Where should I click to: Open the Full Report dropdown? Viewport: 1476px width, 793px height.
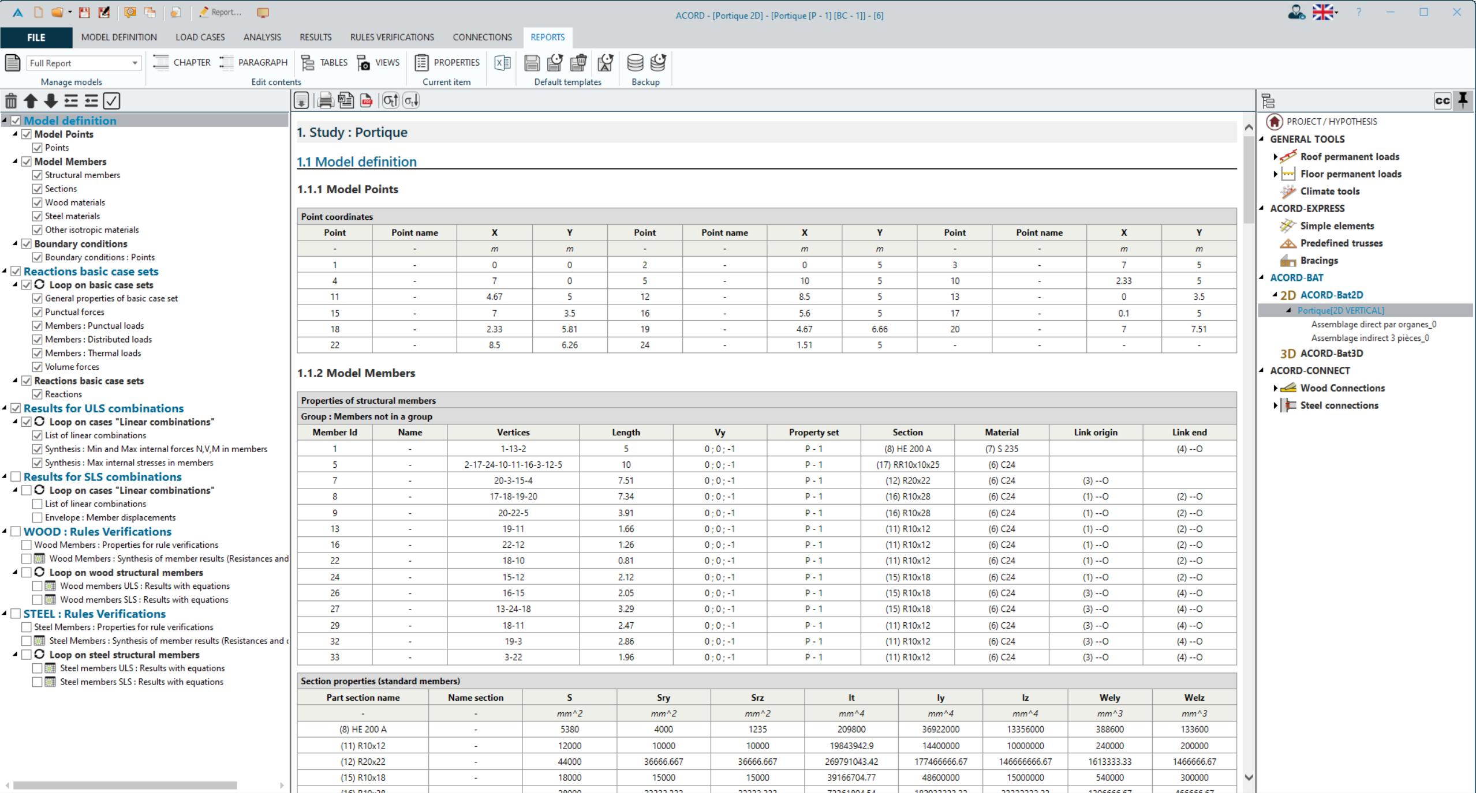click(134, 63)
